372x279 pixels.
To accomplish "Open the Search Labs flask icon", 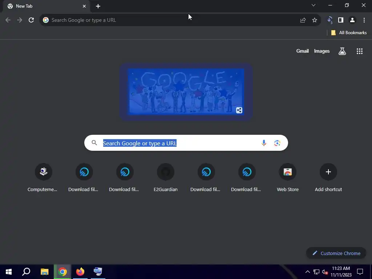I will 342,51.
